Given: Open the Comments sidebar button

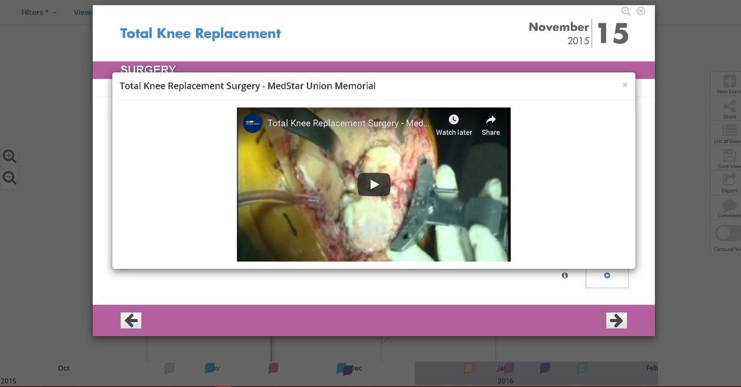Looking at the screenshot, I should [x=729, y=208].
